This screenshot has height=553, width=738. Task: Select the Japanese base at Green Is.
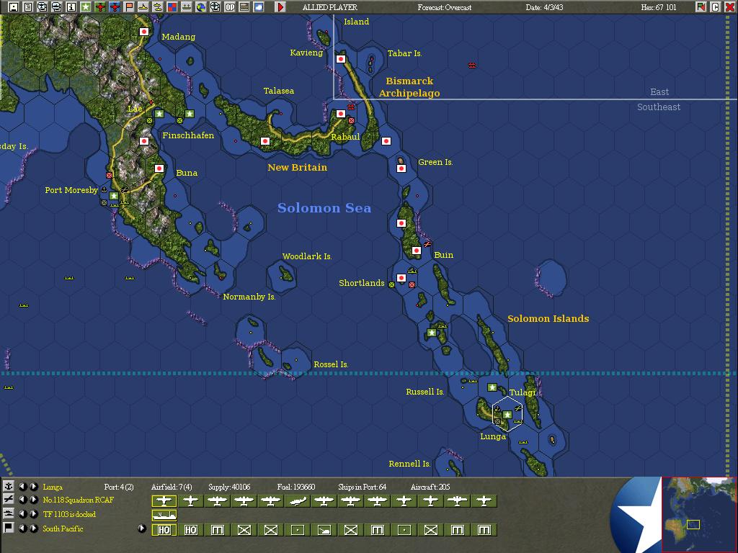click(x=401, y=168)
